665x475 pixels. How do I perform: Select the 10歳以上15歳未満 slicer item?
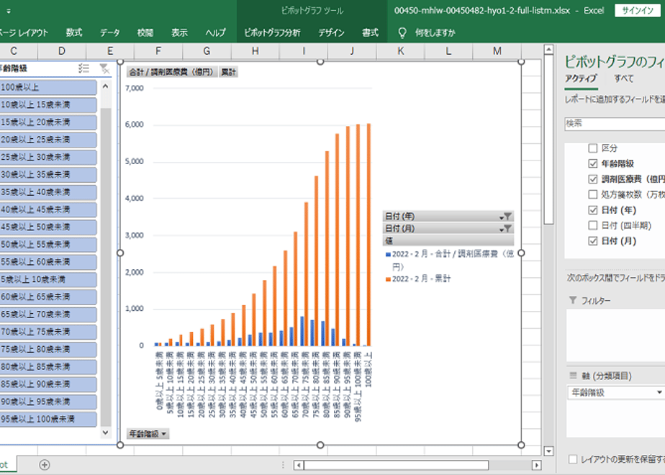click(x=48, y=105)
